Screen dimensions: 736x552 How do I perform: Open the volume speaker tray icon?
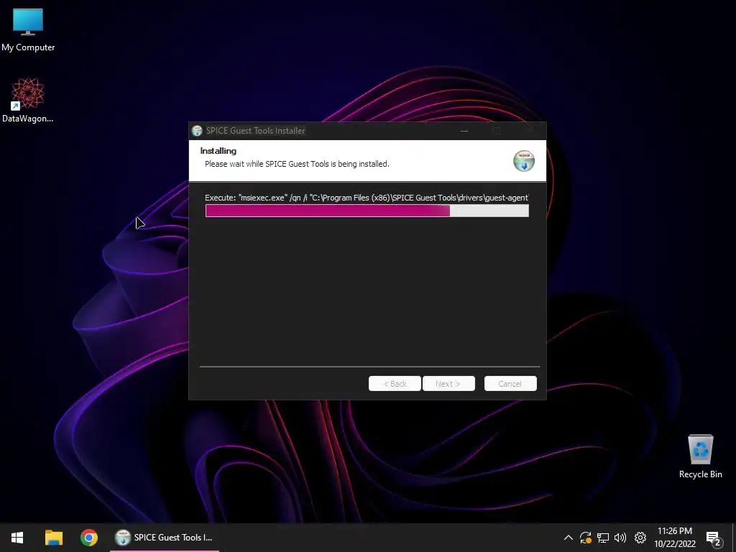point(620,538)
